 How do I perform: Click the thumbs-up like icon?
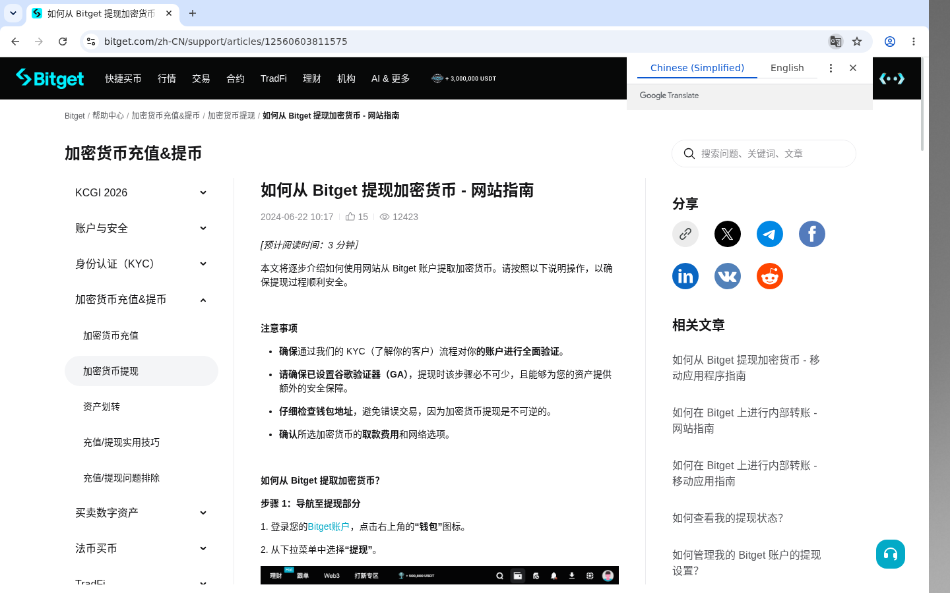(x=350, y=216)
